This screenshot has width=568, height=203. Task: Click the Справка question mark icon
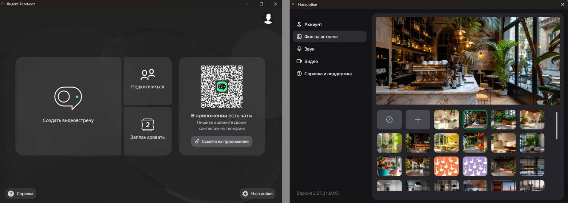11,194
